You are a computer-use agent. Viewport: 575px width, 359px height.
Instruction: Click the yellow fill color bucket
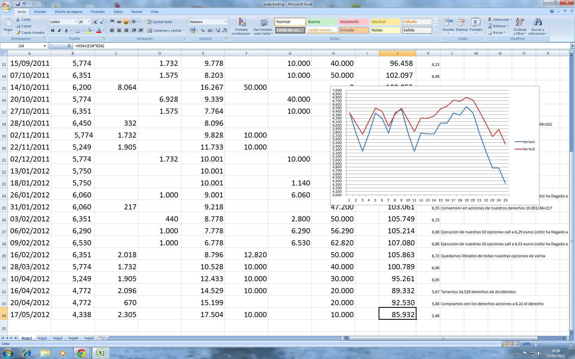[x=89, y=31]
